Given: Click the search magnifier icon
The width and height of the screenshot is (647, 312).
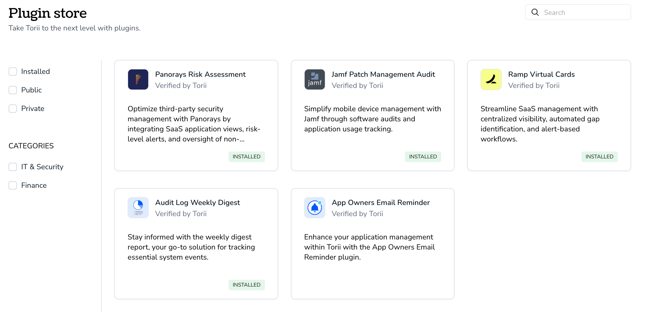Looking at the screenshot, I should [535, 12].
